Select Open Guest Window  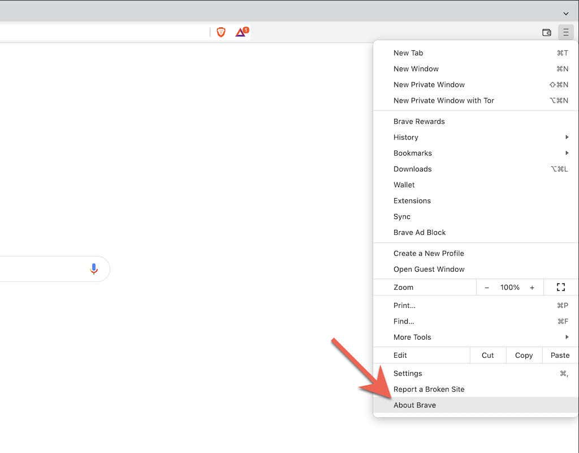[476, 270]
